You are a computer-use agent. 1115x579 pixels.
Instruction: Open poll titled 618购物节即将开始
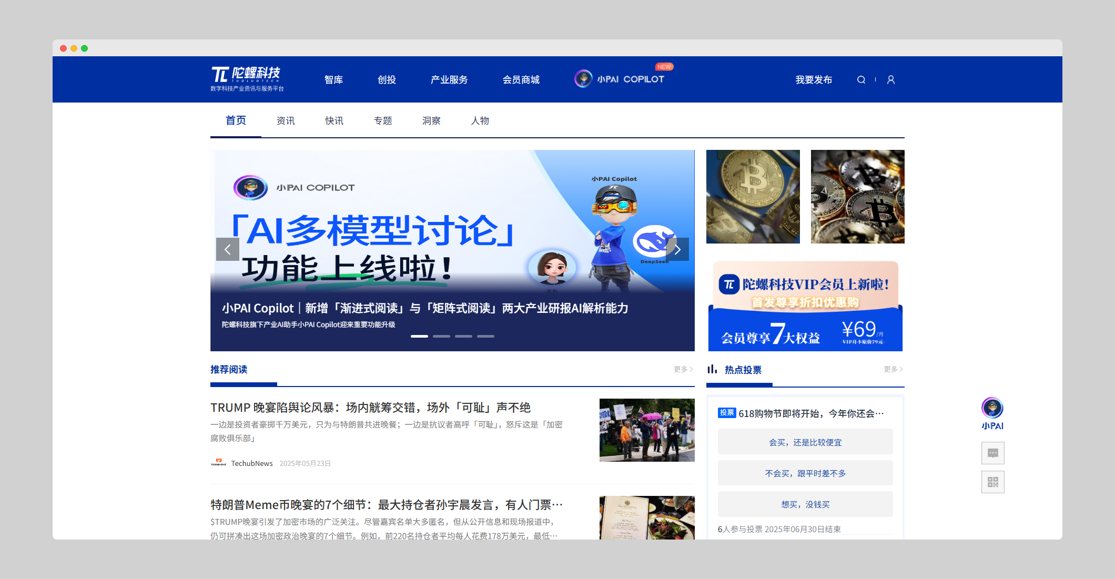(811, 413)
